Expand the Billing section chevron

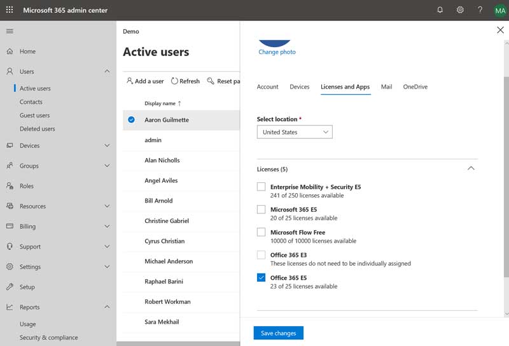point(107,226)
